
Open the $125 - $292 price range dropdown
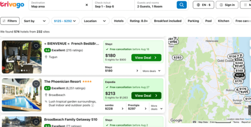click(65, 21)
